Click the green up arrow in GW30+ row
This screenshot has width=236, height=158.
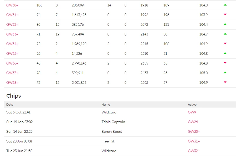click(225, 5)
